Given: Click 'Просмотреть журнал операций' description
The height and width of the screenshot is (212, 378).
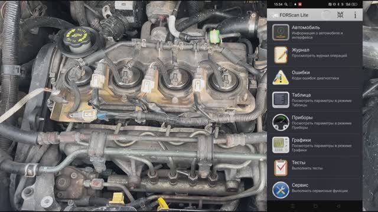Looking at the screenshot, I should coord(320,55).
